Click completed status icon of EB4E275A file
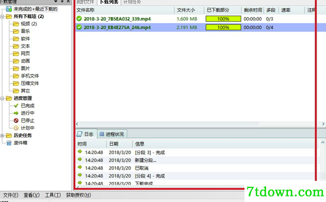326x202 pixels. (79, 27)
